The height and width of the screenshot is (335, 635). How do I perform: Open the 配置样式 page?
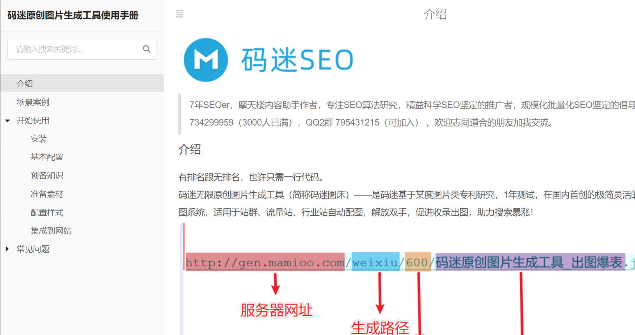coord(47,212)
